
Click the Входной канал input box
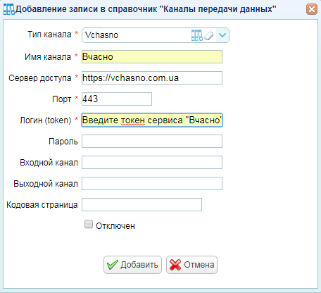152,162
